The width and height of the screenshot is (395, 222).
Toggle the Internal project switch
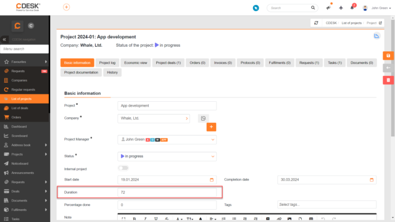tap(123, 168)
